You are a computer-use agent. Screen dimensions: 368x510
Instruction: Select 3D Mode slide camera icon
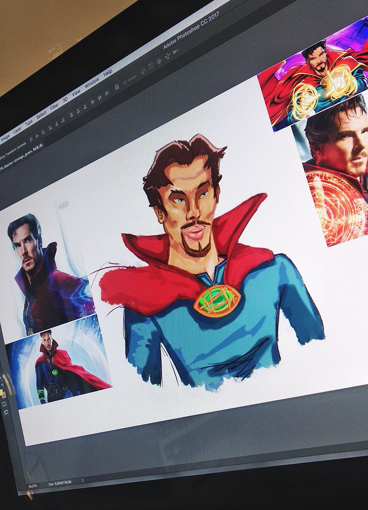(168, 56)
